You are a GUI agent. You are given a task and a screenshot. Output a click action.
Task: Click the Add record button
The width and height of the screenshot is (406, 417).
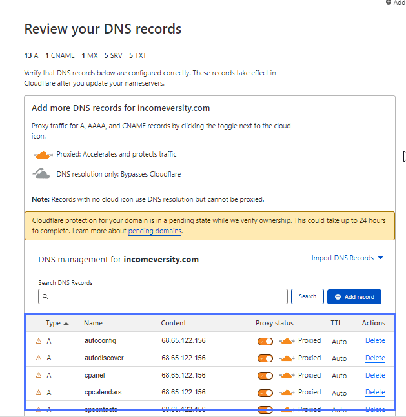(x=354, y=296)
